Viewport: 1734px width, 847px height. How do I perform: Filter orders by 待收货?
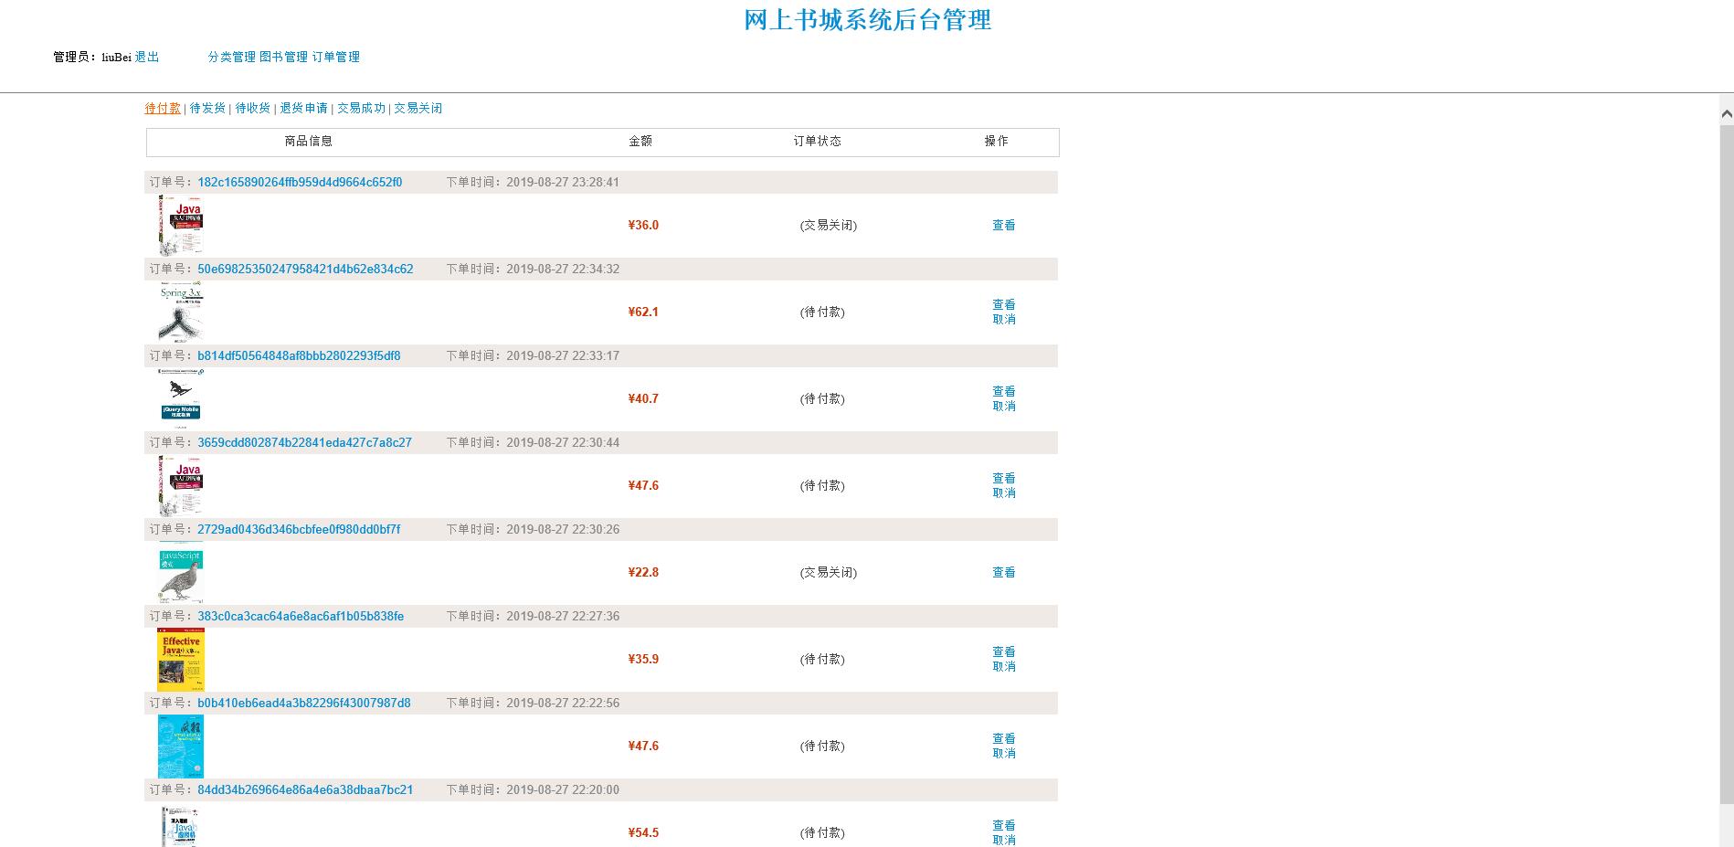(x=253, y=108)
